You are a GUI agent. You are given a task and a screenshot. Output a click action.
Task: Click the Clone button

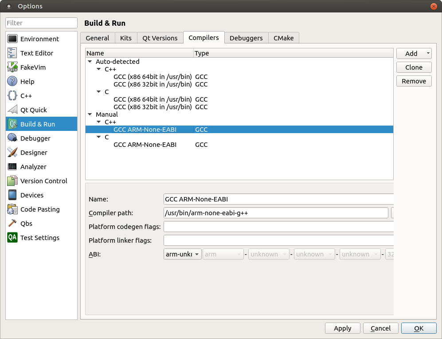[414, 67]
